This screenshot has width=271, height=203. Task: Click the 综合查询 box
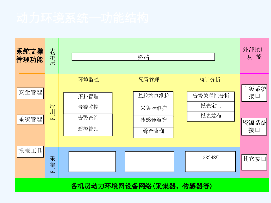click(153, 133)
